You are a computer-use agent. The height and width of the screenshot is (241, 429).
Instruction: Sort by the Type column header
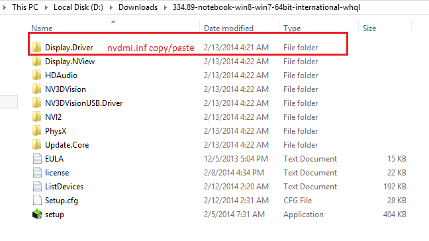tap(292, 28)
